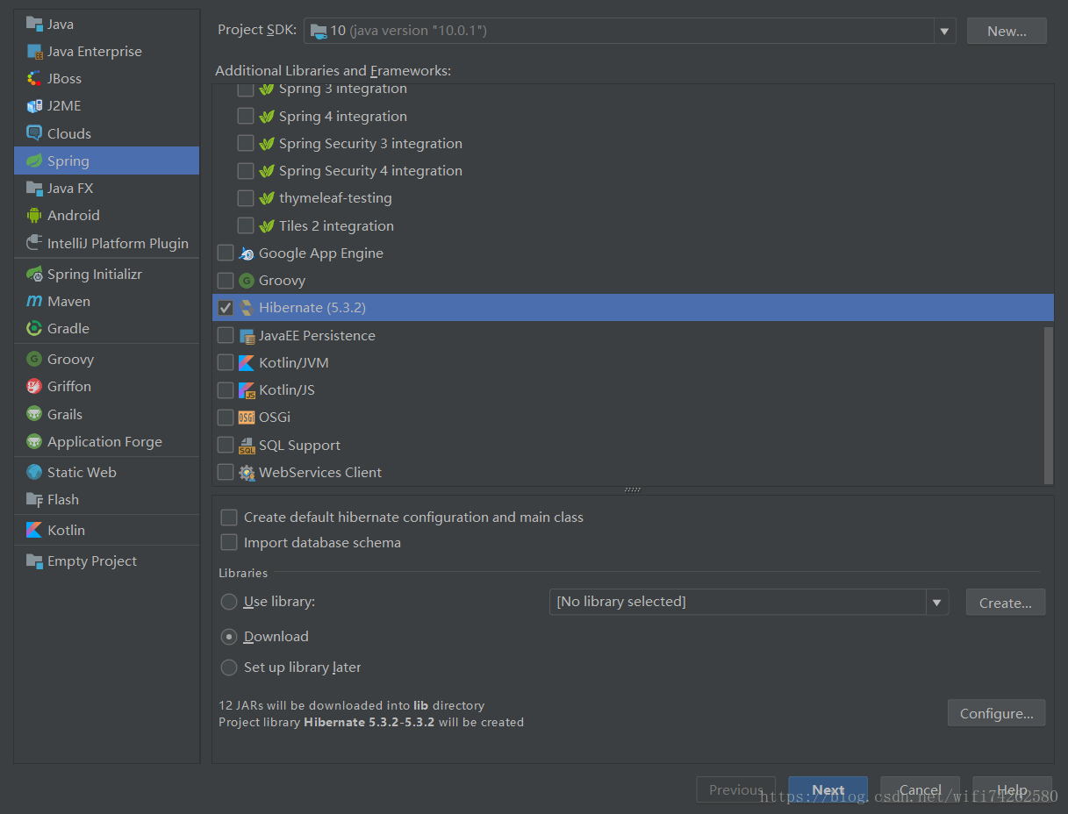Click the Flash icon in sidebar
The width and height of the screenshot is (1068, 814).
(x=34, y=499)
